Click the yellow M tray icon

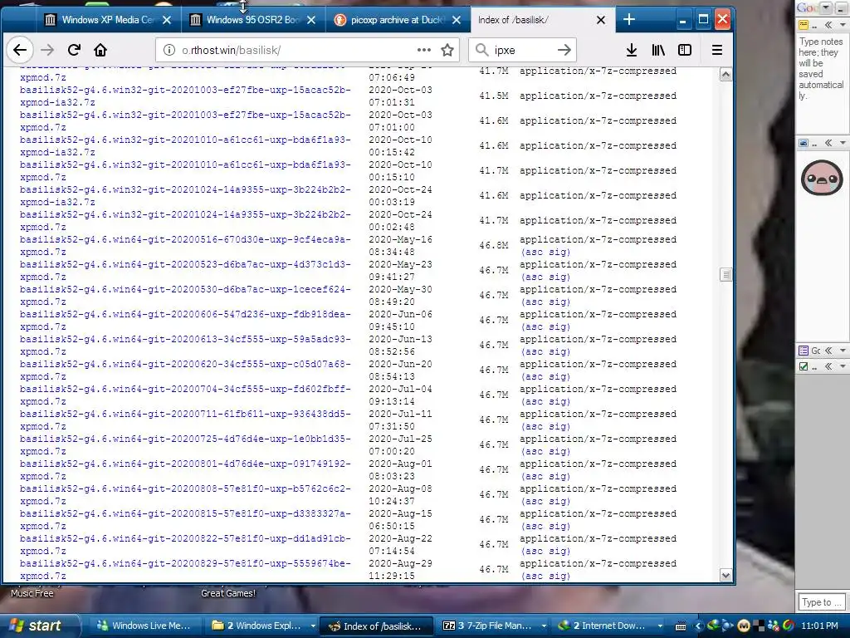pos(744,626)
